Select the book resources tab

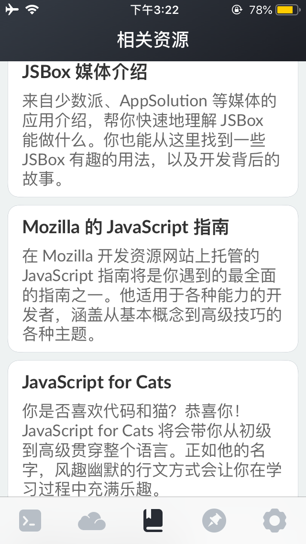tap(153, 521)
